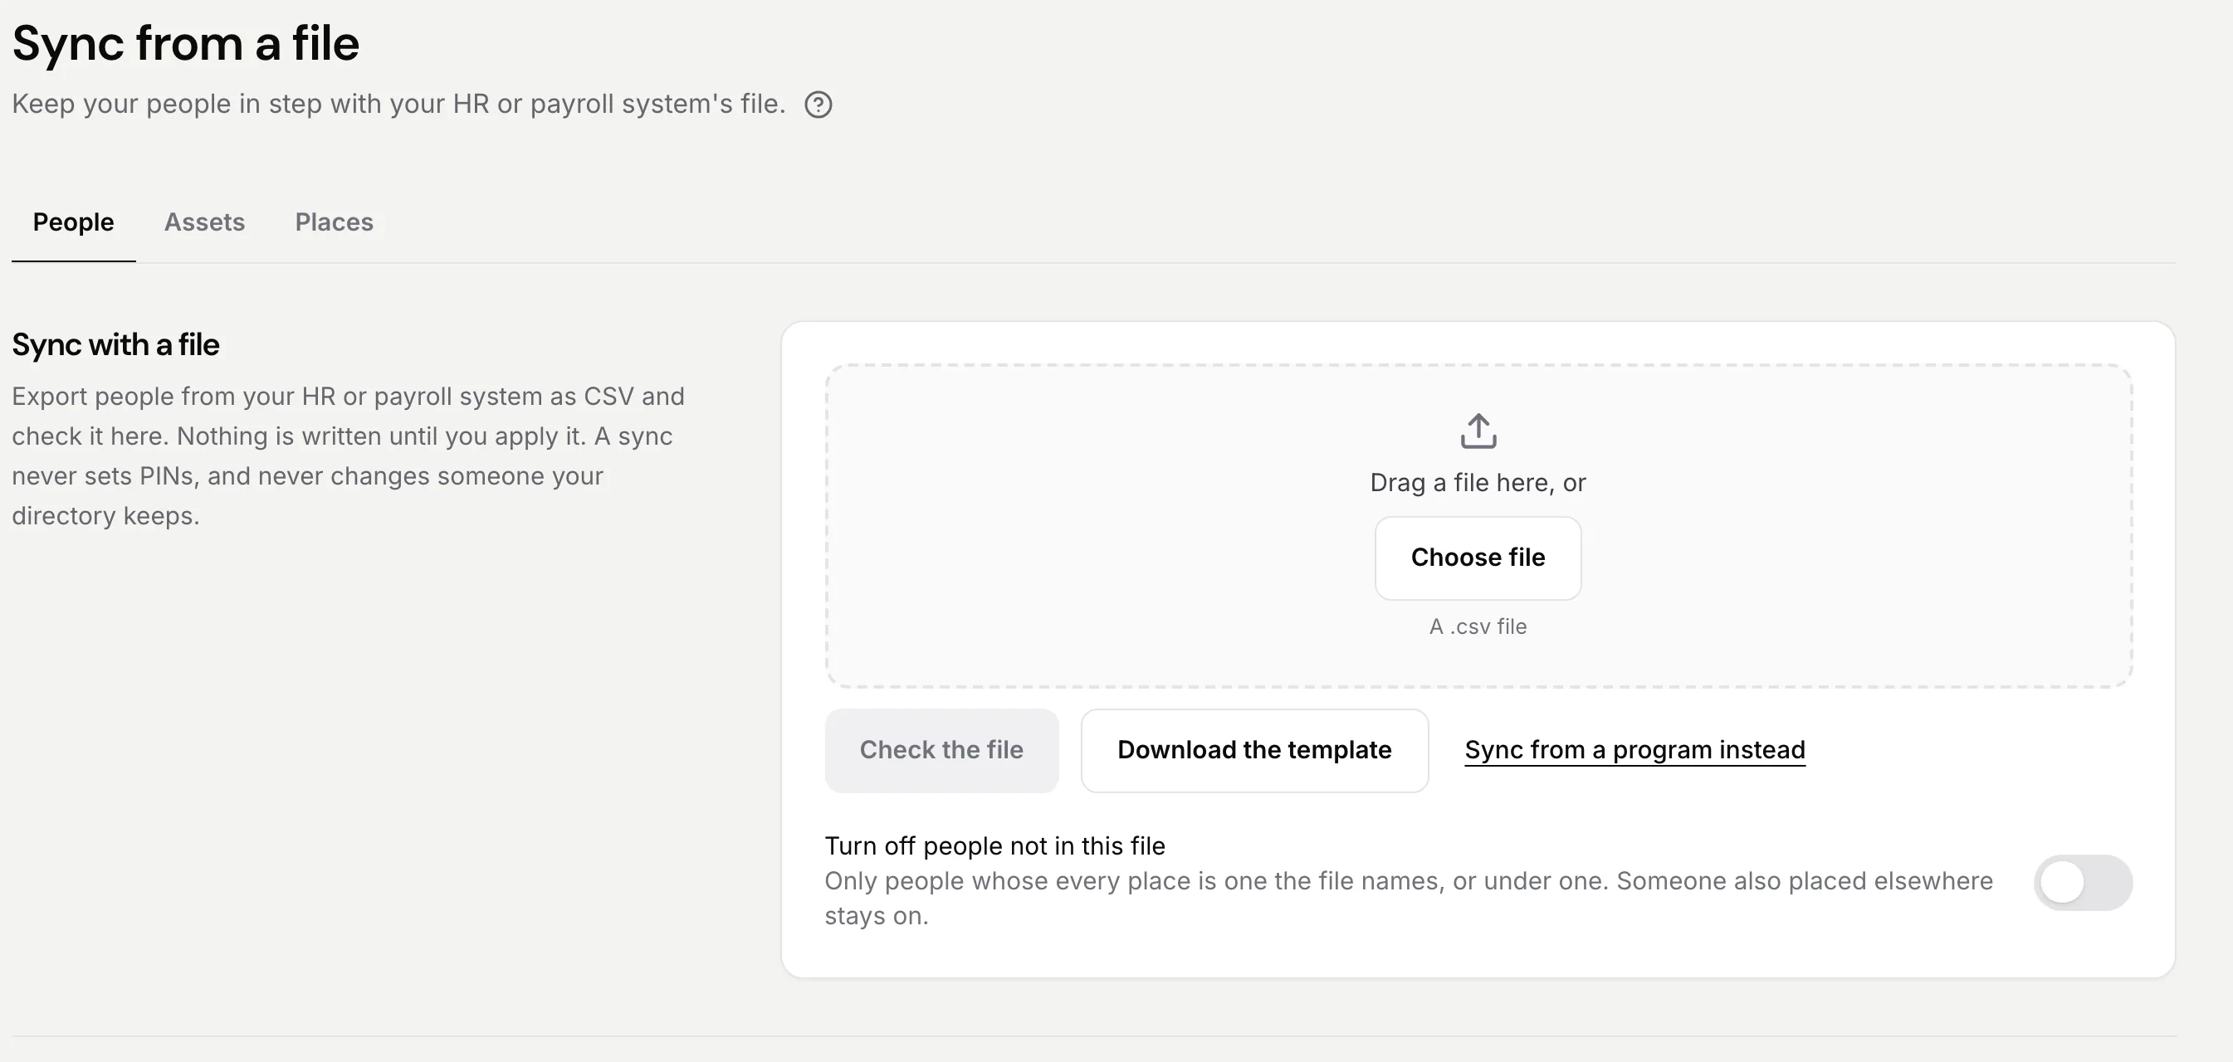Screen dimensions: 2233x1062
Task: Click "Drag a file here, or" text
Action: pos(1478,483)
